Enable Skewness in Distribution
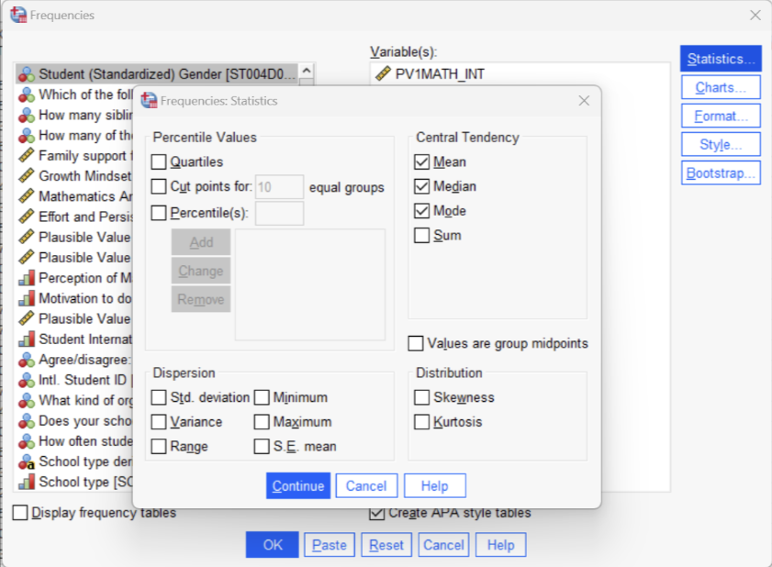 [x=422, y=397]
